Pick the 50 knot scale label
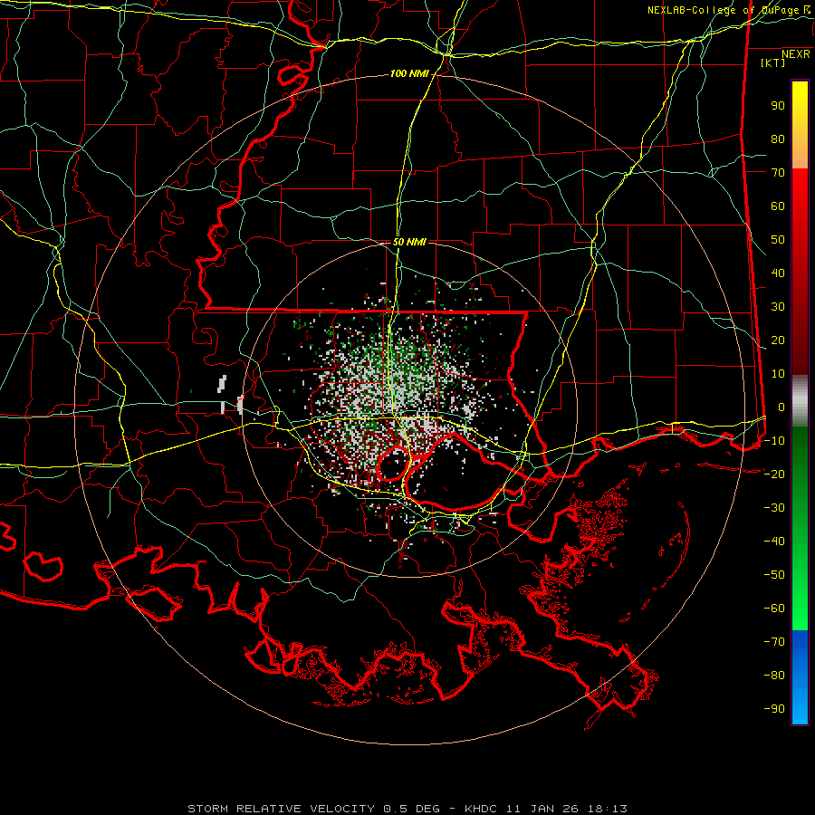The image size is (815, 815). (x=778, y=240)
